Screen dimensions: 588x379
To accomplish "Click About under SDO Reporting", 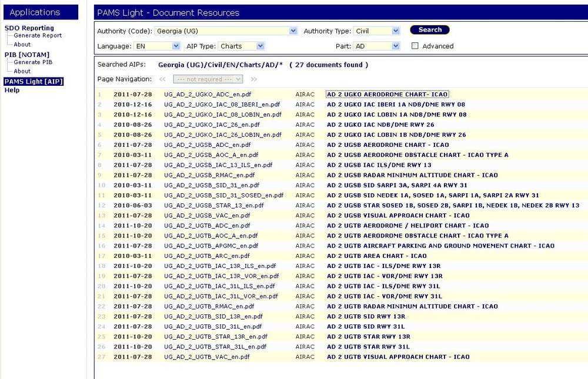I will click(22, 44).
